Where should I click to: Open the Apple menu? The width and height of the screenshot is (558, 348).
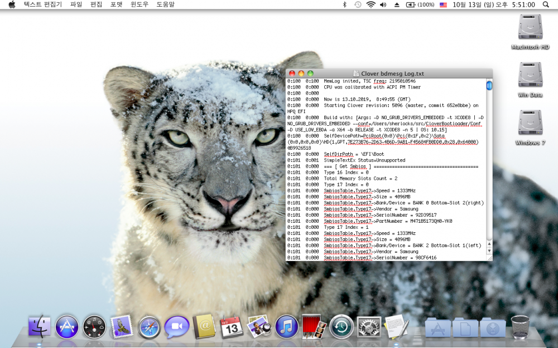[x=12, y=4]
